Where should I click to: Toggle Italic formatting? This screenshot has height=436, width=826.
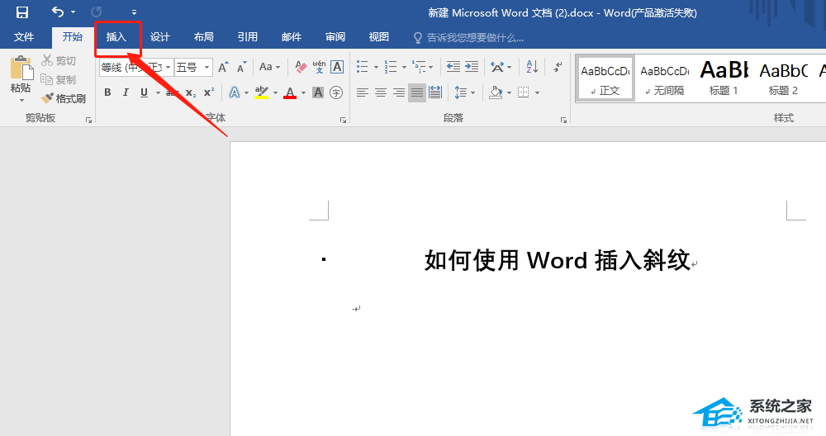coord(126,92)
